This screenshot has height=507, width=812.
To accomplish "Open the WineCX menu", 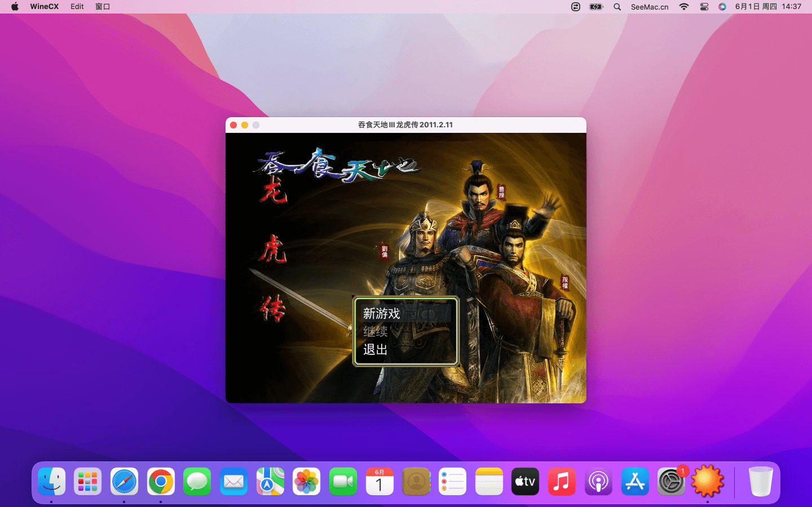I will click(x=44, y=7).
